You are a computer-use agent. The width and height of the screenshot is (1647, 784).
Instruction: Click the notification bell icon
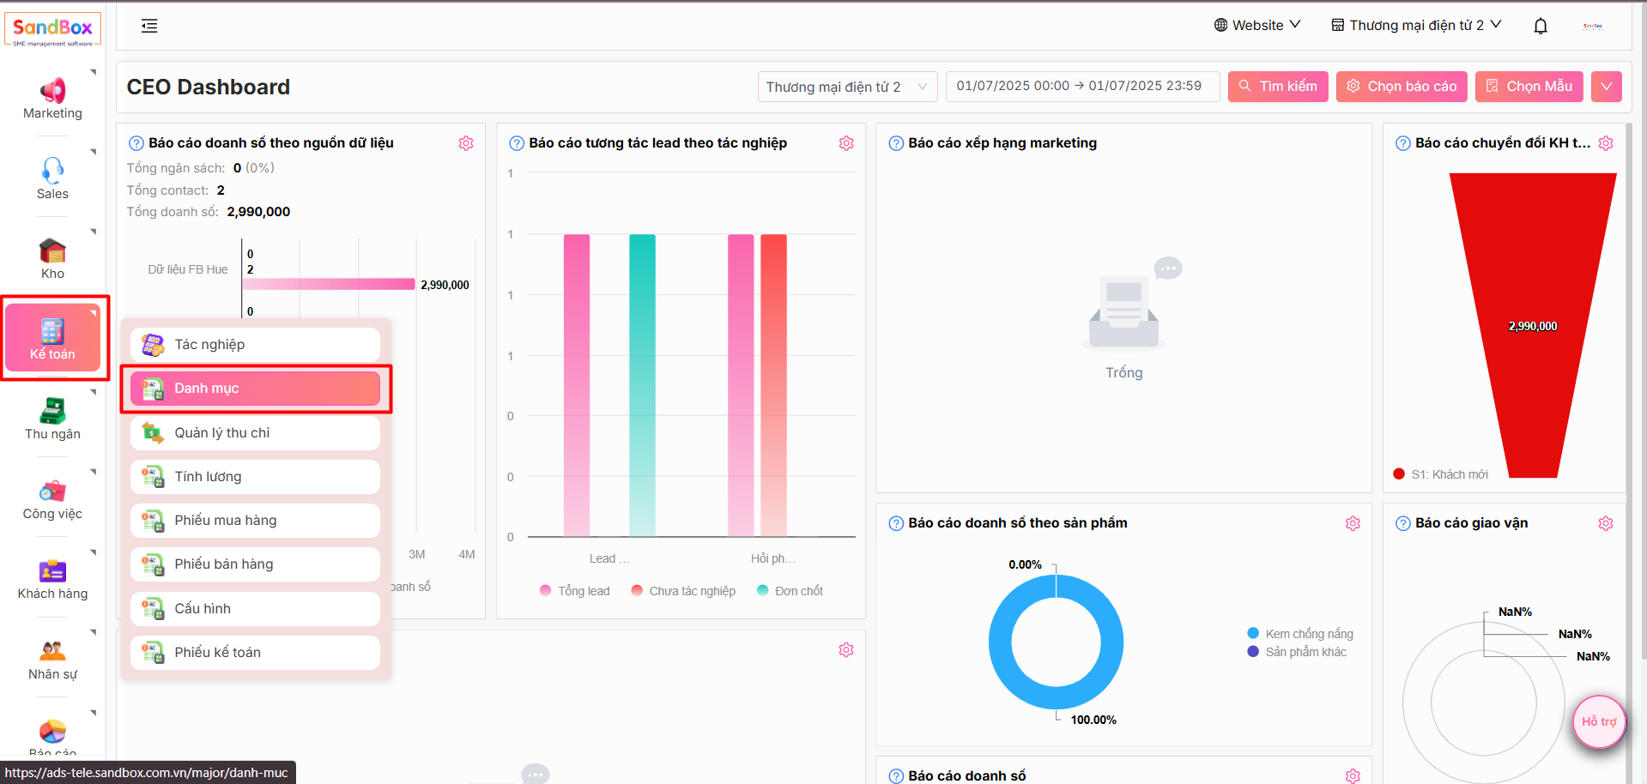pos(1540,26)
